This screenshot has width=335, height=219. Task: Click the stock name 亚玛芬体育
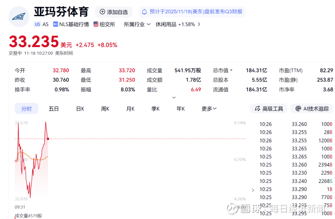pos(61,12)
